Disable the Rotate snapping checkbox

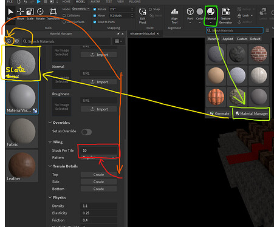tap(95, 9)
